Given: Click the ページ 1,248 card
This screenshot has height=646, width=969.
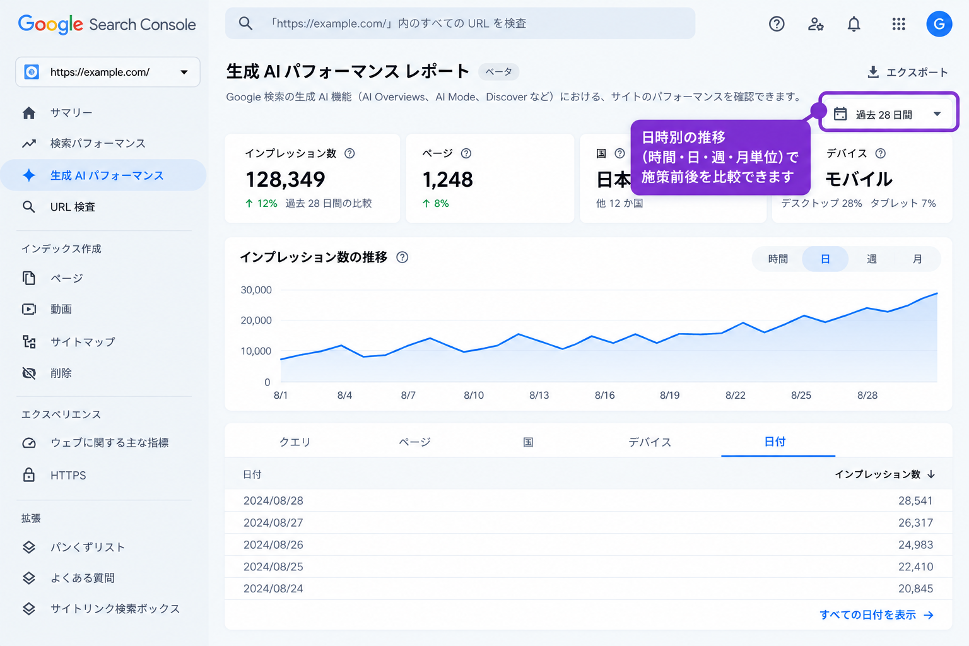Looking at the screenshot, I should click(x=490, y=178).
